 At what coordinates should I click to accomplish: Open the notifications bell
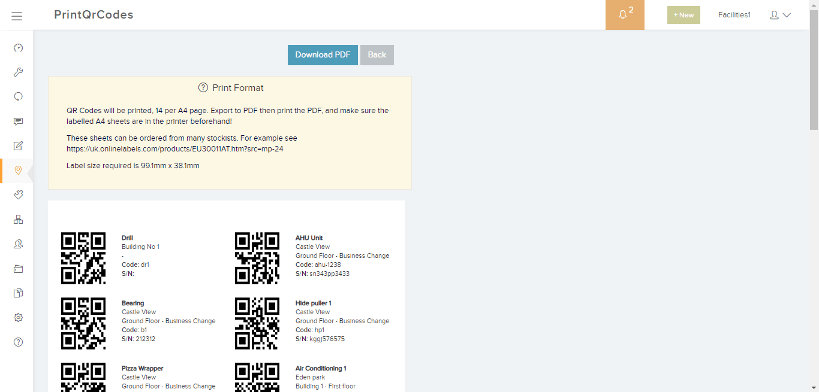coord(625,14)
